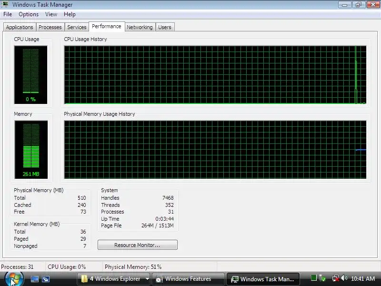Click the 10:41 AM system clock
This screenshot has height=286, width=381.
click(x=363, y=279)
